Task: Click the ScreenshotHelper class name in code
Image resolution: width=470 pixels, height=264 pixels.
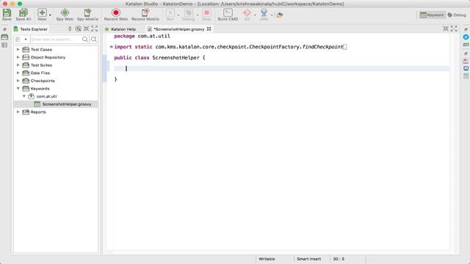Action: pyautogui.click(x=176, y=57)
